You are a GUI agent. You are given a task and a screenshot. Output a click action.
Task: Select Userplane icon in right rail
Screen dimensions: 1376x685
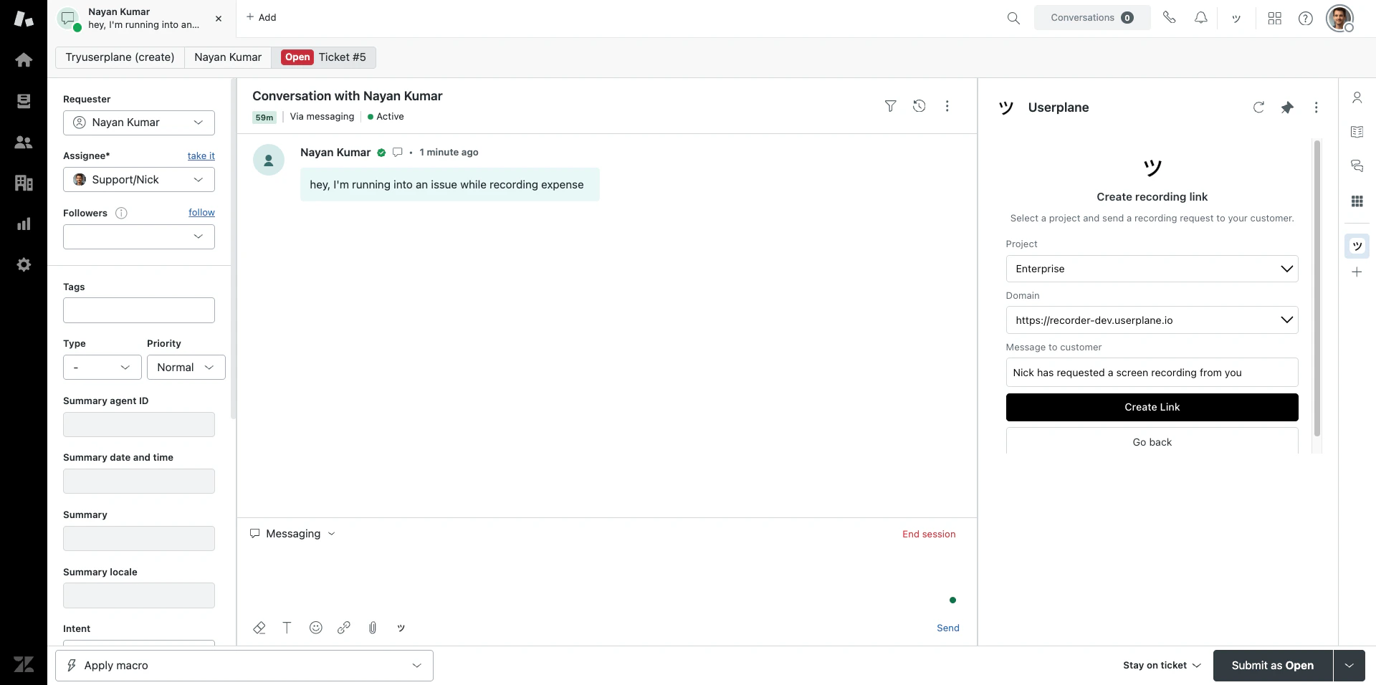point(1357,246)
